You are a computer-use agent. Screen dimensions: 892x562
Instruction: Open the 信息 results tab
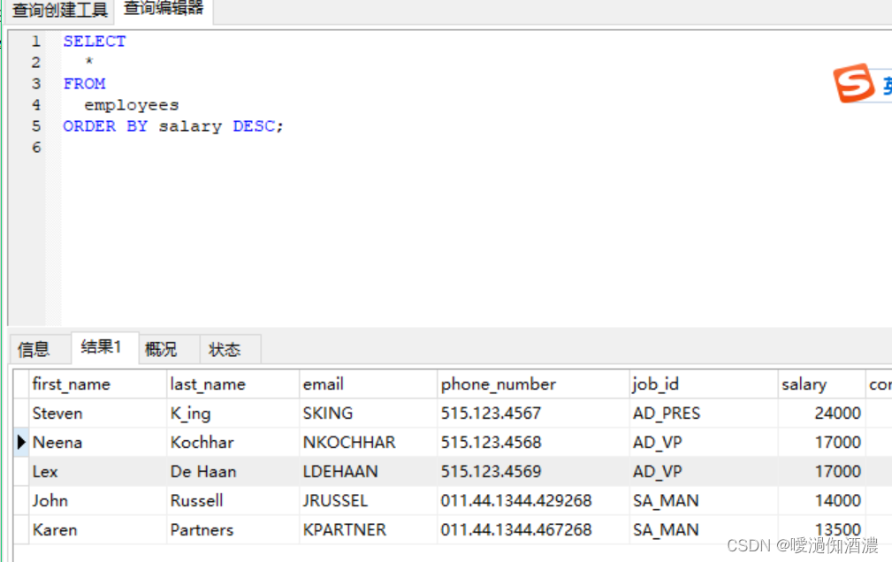33,348
